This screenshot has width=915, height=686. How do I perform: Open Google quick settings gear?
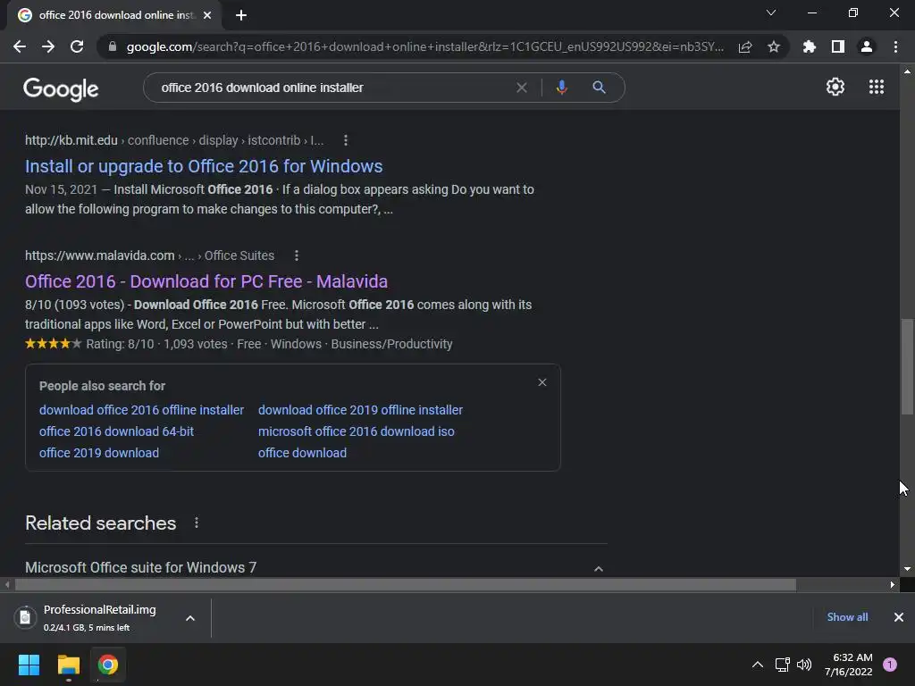pos(835,87)
